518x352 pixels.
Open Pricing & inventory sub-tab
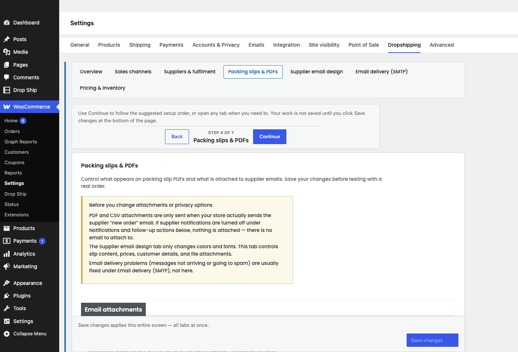point(102,88)
